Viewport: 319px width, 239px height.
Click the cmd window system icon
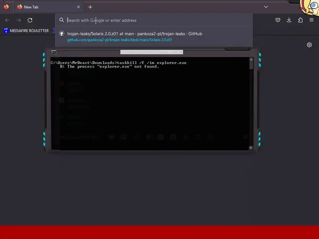pos(54,52)
